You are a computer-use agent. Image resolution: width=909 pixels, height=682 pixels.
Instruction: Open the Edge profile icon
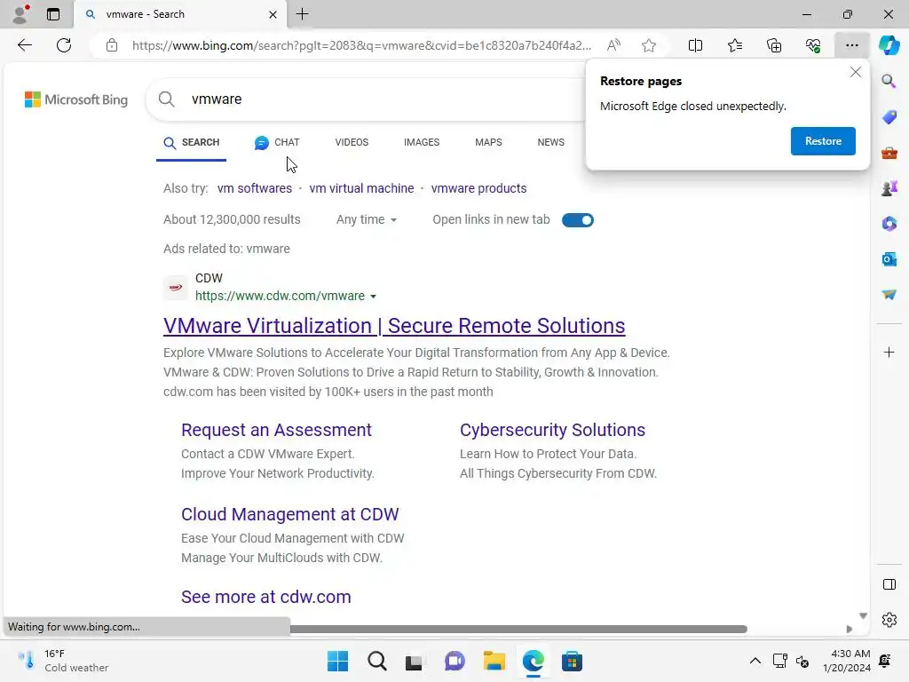pos(20,14)
